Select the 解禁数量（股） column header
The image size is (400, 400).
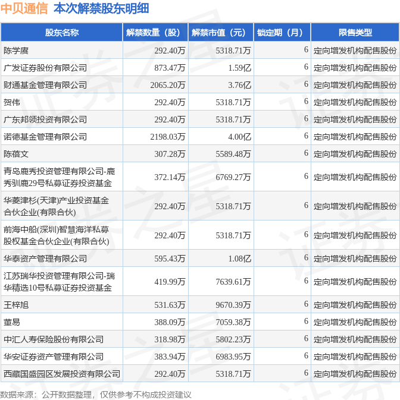click(x=155, y=33)
